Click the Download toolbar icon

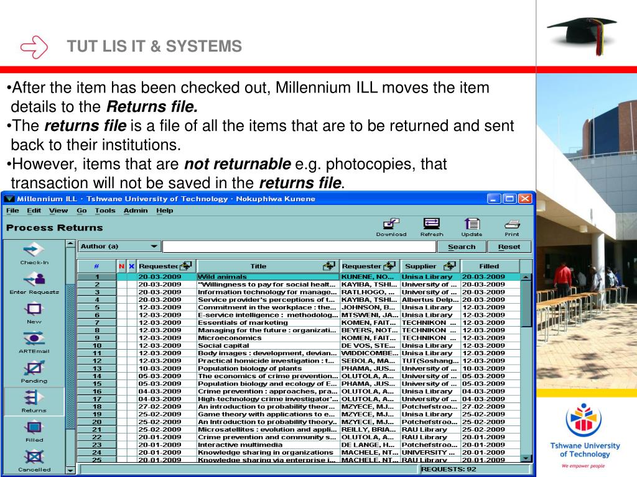point(391,227)
